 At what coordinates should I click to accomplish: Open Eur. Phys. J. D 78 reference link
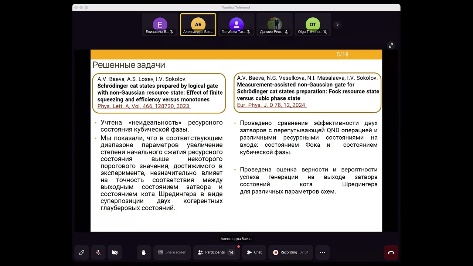(271, 105)
